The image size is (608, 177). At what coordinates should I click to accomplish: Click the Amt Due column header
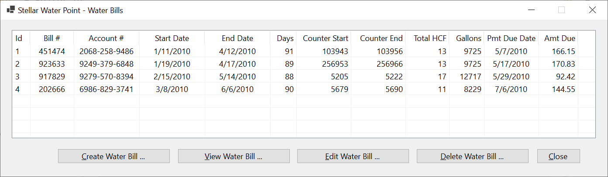point(558,38)
